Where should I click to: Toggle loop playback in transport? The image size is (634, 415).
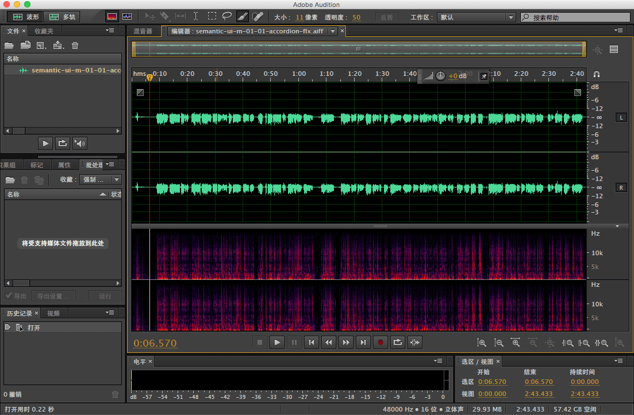(397, 342)
